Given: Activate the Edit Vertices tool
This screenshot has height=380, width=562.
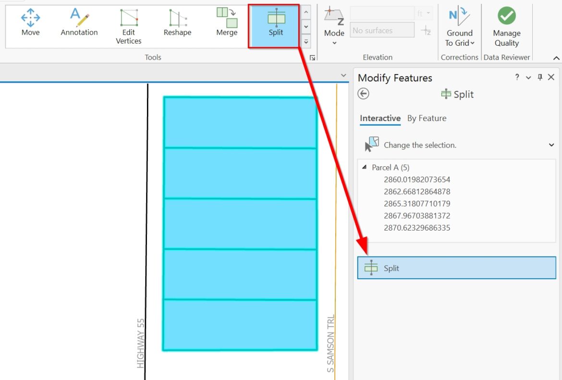Looking at the screenshot, I should pos(128,26).
